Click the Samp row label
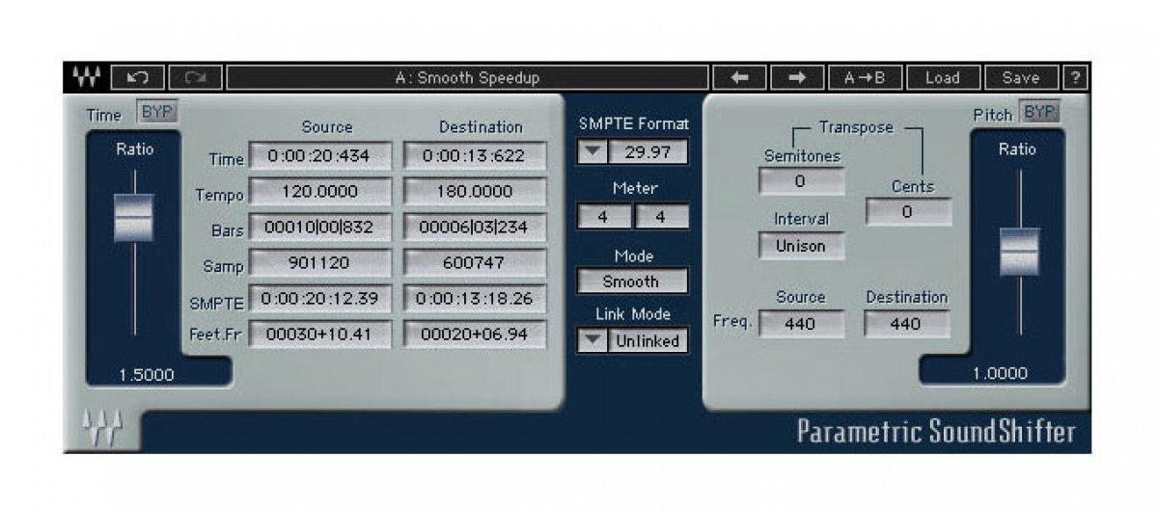1158x510 pixels. pos(224,267)
